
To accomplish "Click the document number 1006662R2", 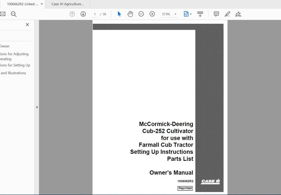I will (x=185, y=181).
